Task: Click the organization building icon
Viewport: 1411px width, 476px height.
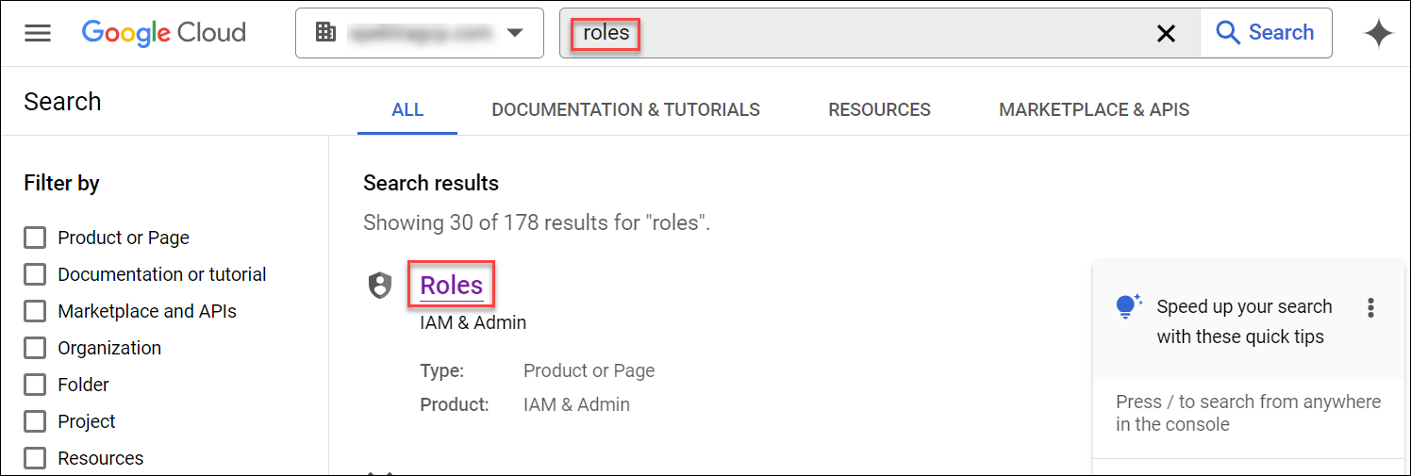Action: (x=325, y=33)
